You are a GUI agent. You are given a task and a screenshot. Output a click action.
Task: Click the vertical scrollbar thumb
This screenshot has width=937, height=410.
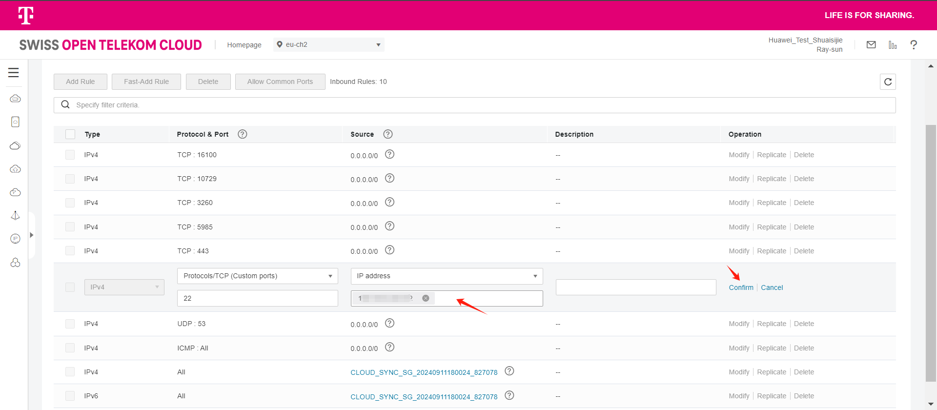coord(931,253)
